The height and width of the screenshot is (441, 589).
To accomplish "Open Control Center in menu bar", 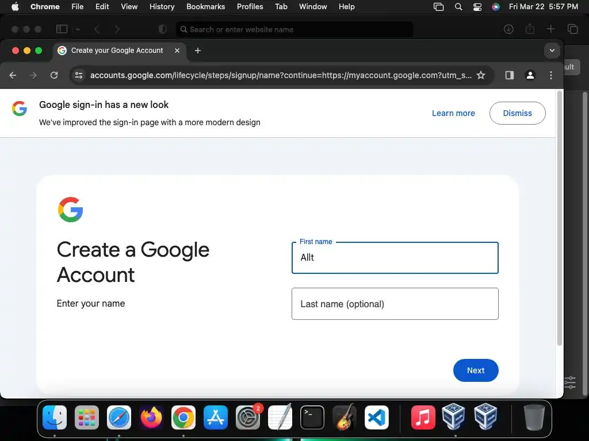I will coord(477,7).
